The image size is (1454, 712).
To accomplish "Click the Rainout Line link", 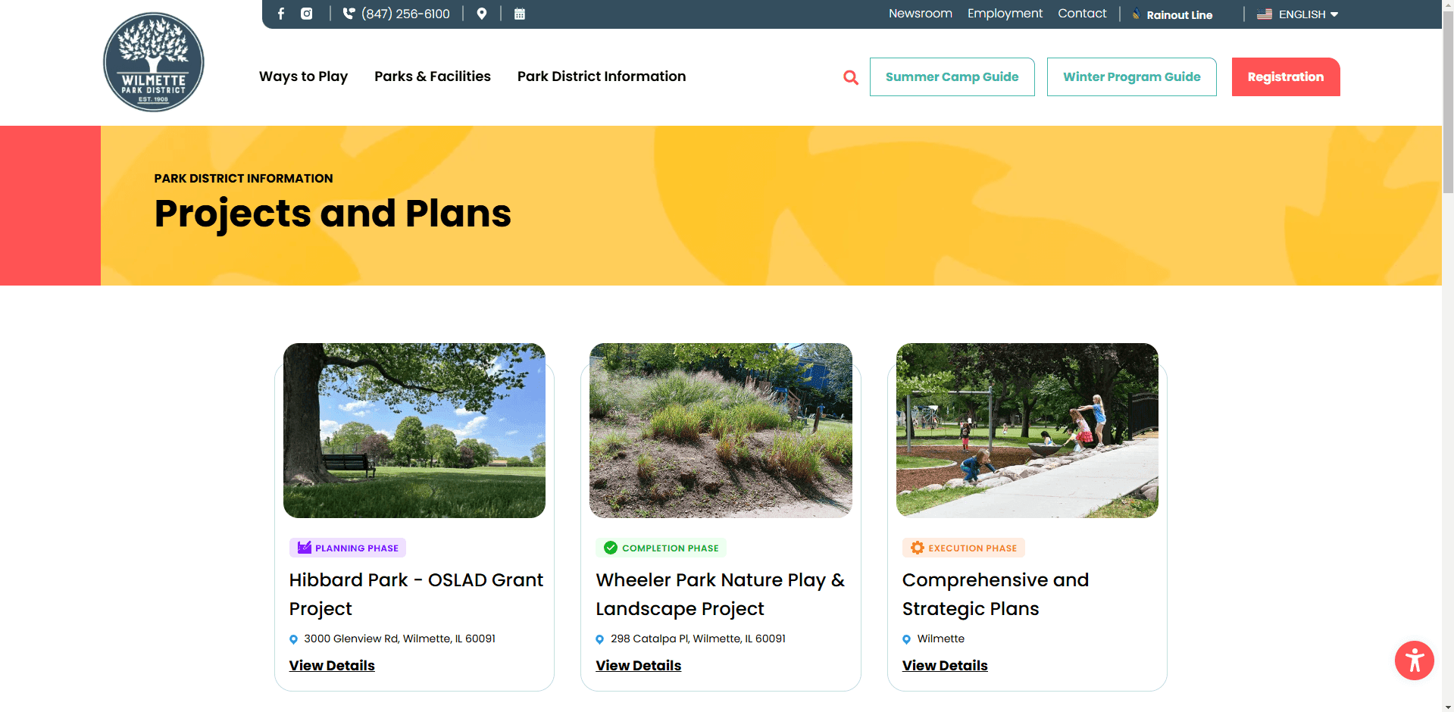I will (x=1178, y=14).
